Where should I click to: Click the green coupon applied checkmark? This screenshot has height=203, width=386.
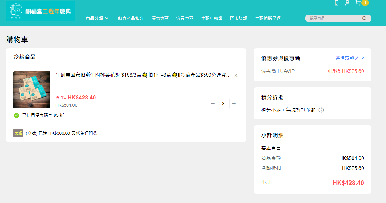[16, 116]
